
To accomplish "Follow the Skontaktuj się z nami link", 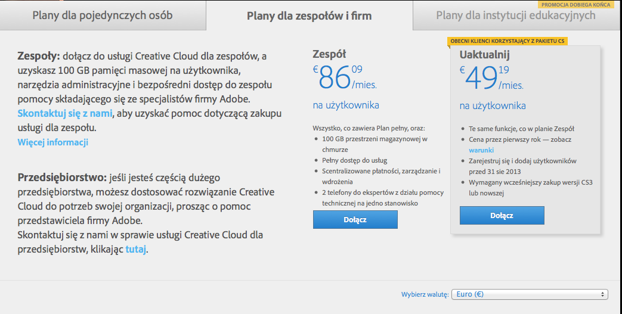I will coord(65,113).
